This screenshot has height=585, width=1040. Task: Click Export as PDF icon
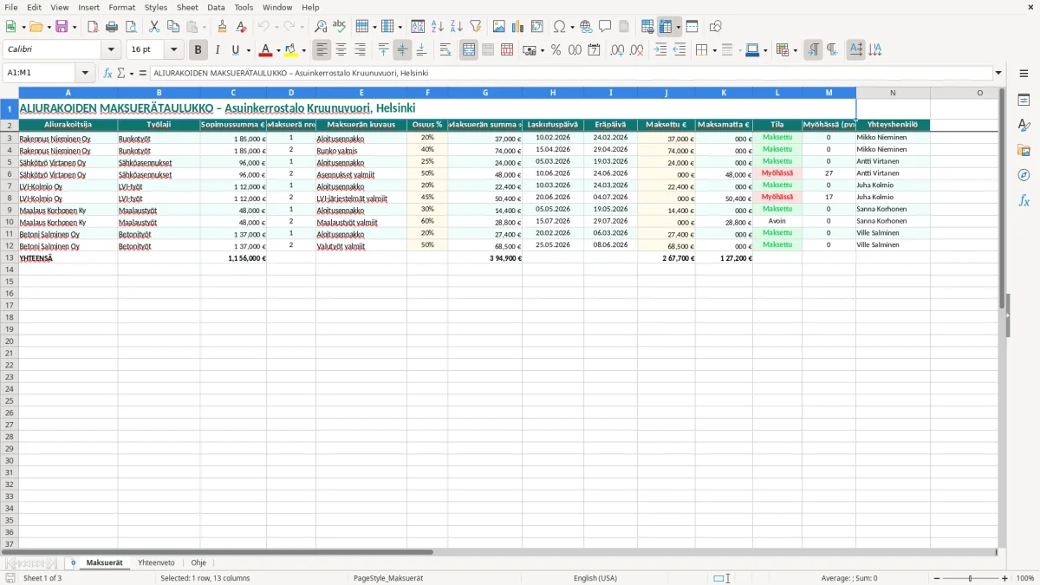[x=93, y=27]
